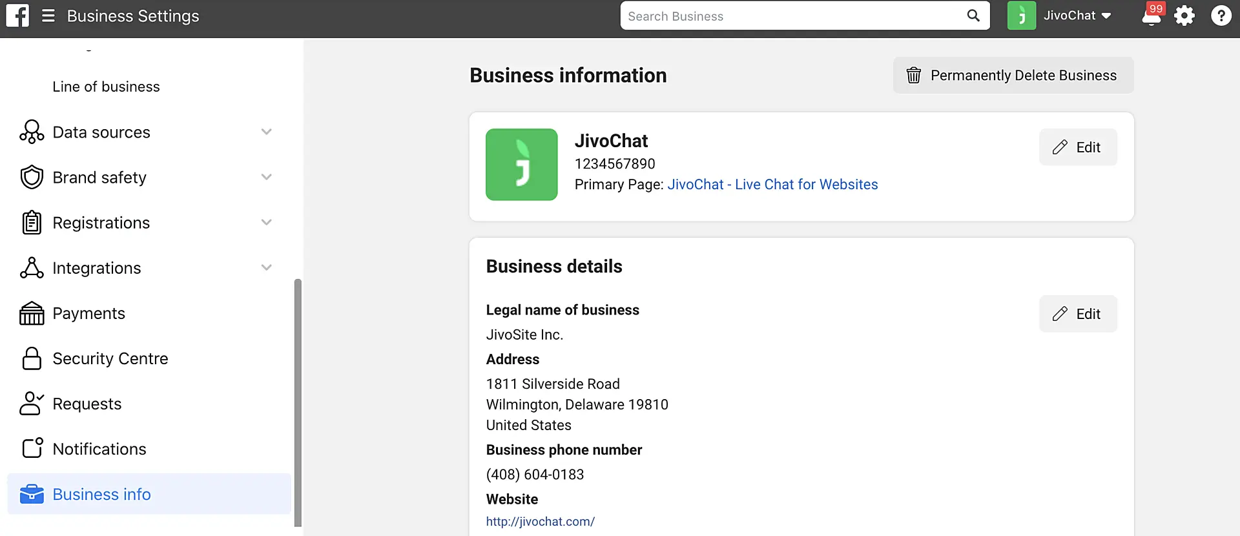Expand the Brand safety section
Image resolution: width=1240 pixels, height=536 pixels.
(266, 178)
